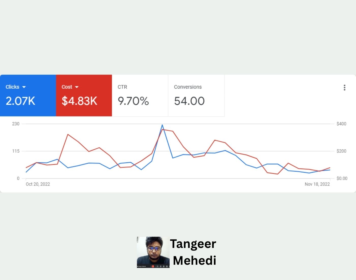Click the 230 left axis label
This screenshot has width=356, height=280.
coord(16,124)
